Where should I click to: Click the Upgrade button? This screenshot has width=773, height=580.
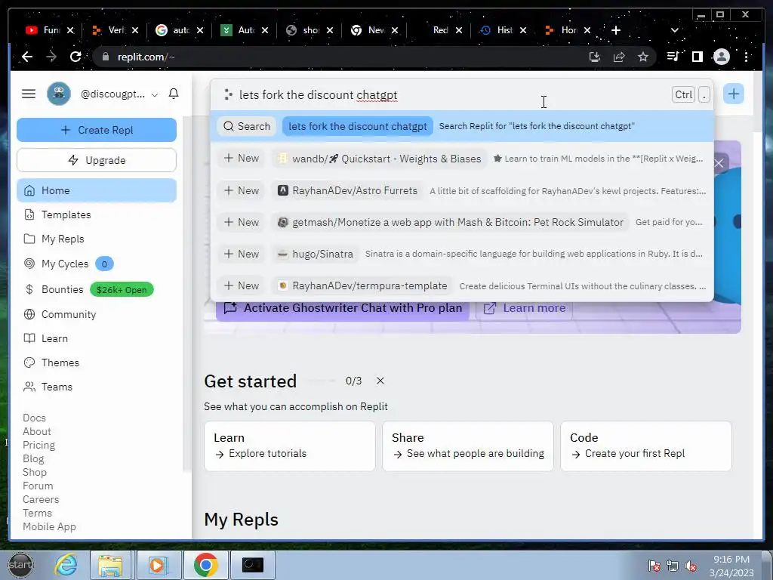coord(97,160)
